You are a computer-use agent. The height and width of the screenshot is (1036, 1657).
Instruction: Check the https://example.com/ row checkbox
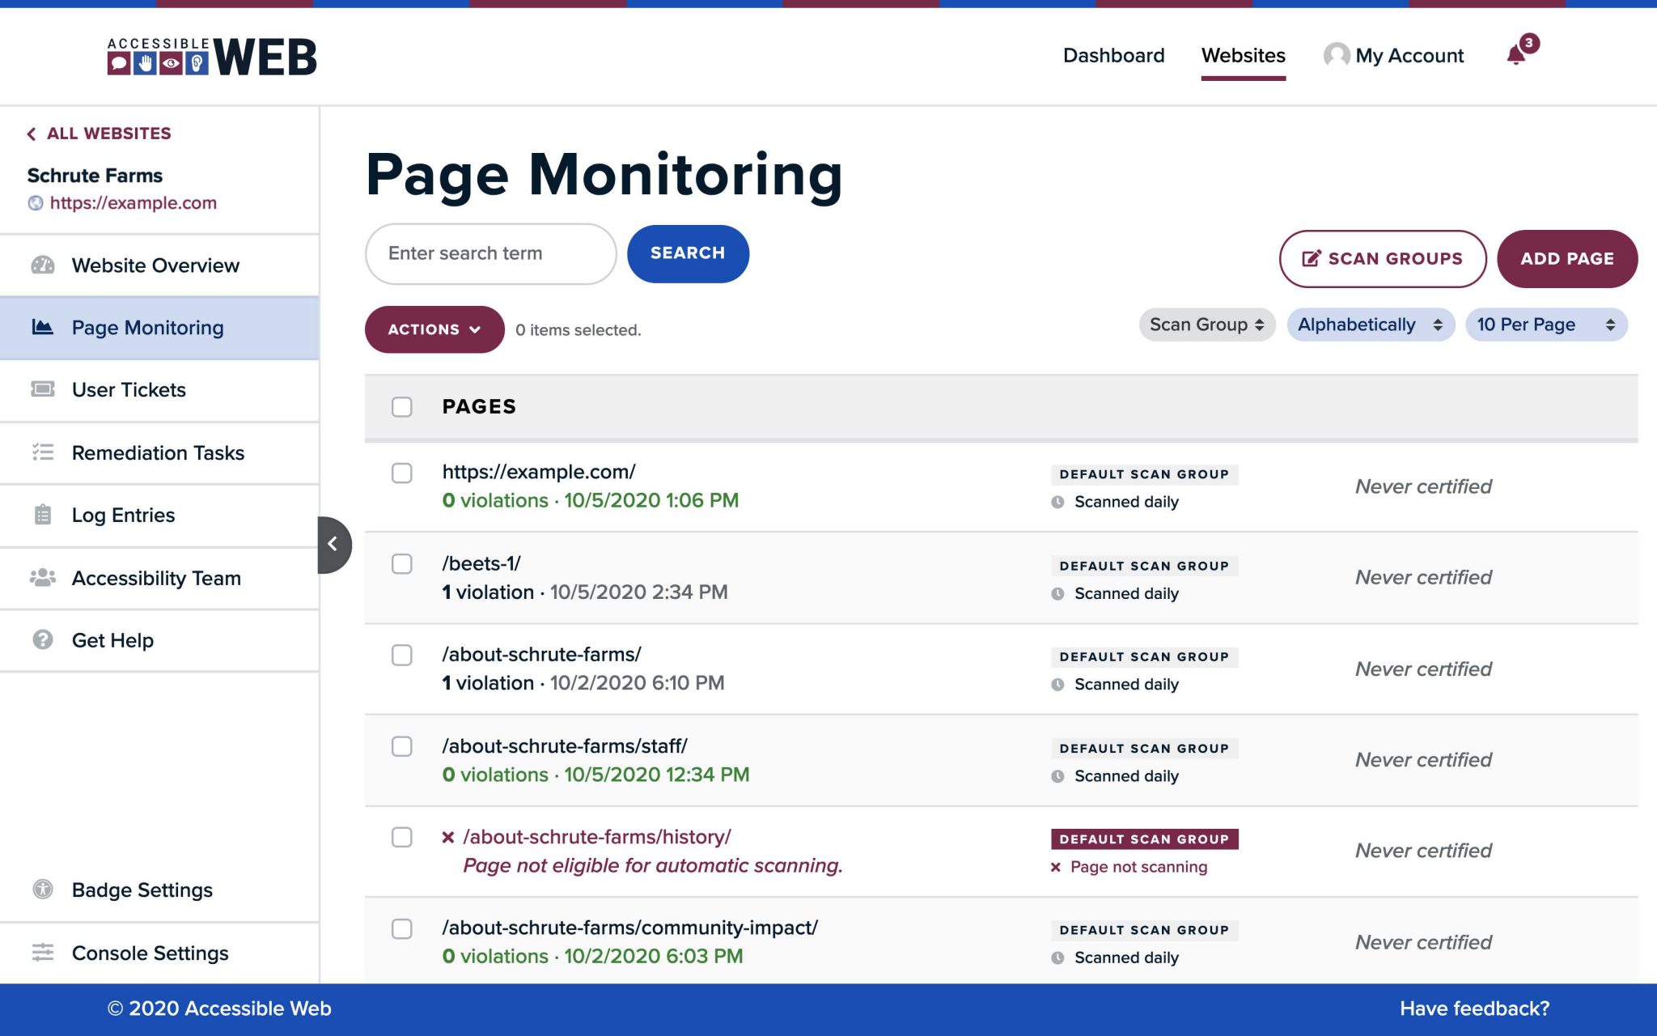pyautogui.click(x=402, y=473)
